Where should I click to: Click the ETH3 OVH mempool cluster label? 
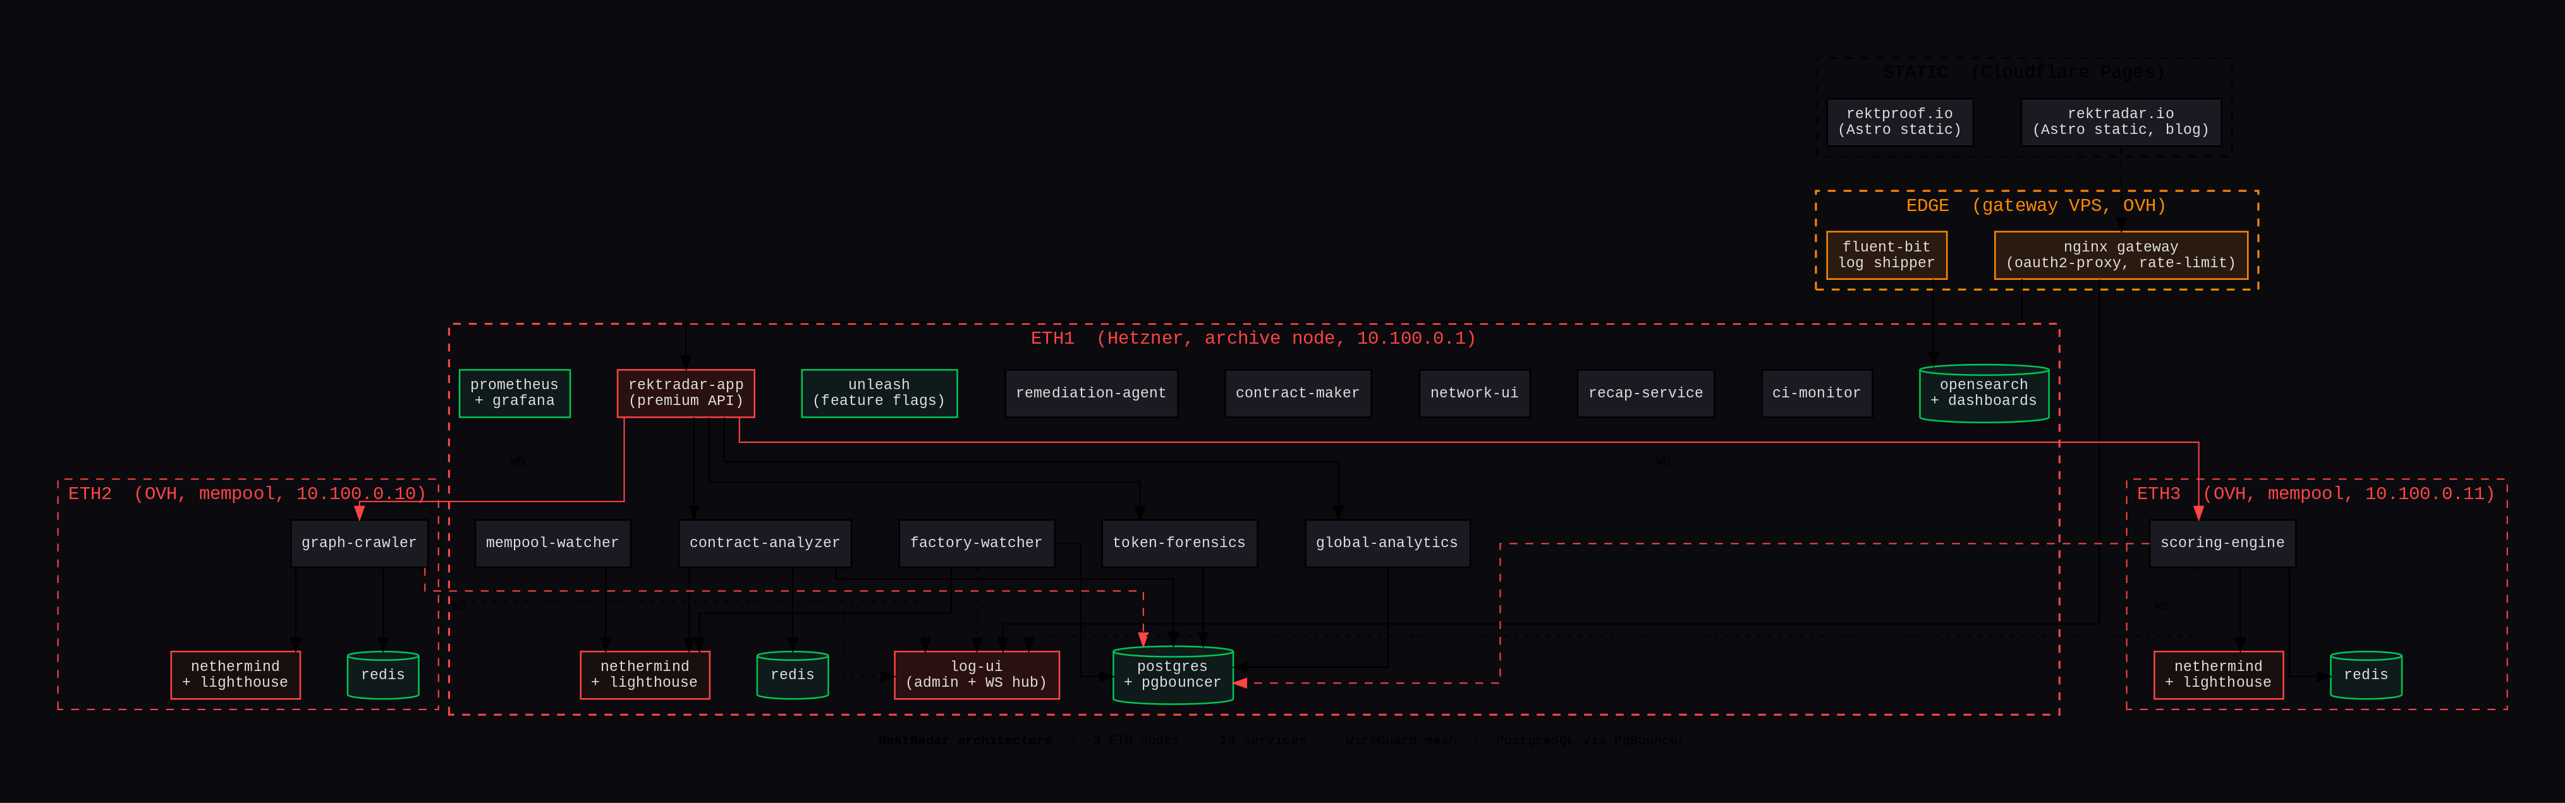coord(2316,495)
